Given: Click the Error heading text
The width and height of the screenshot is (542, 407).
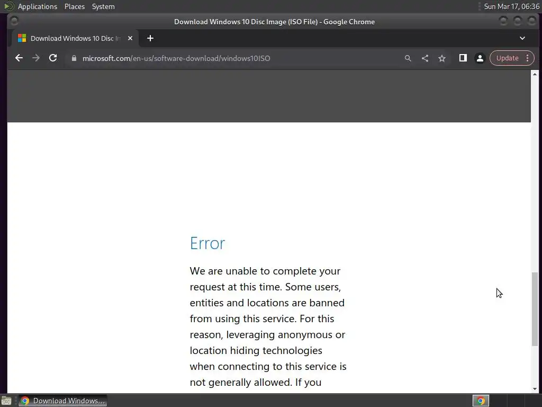Looking at the screenshot, I should [x=207, y=243].
